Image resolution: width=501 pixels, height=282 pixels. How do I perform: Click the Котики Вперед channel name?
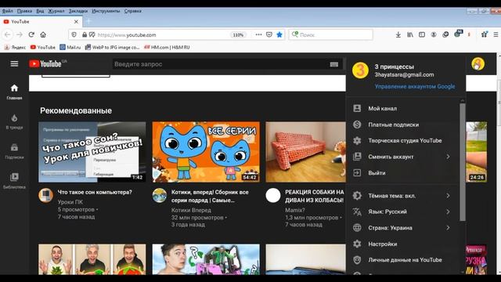(191, 210)
